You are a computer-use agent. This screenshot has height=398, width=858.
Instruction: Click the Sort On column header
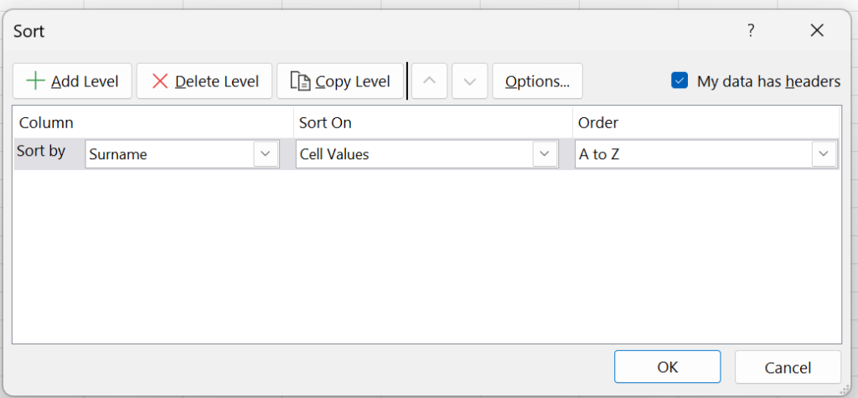point(325,123)
